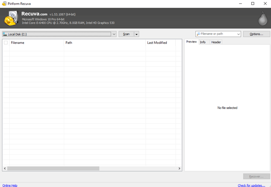271x187 pixels.
Task: Click the magnifier icon in filter box
Action: pyautogui.click(x=199, y=34)
